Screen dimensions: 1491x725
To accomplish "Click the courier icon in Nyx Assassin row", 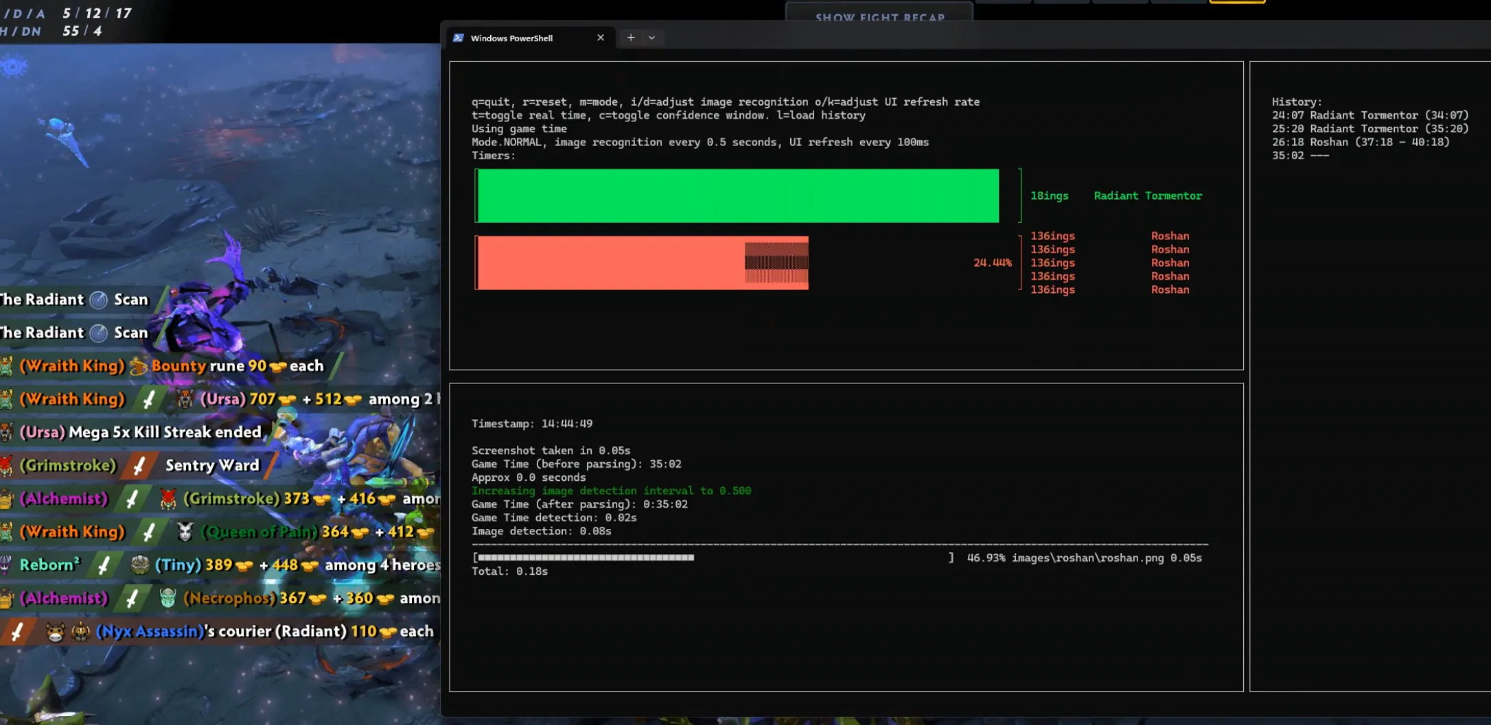I will [x=55, y=632].
